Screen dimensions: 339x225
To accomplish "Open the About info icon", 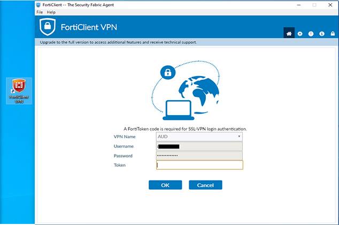I will click(x=322, y=34).
